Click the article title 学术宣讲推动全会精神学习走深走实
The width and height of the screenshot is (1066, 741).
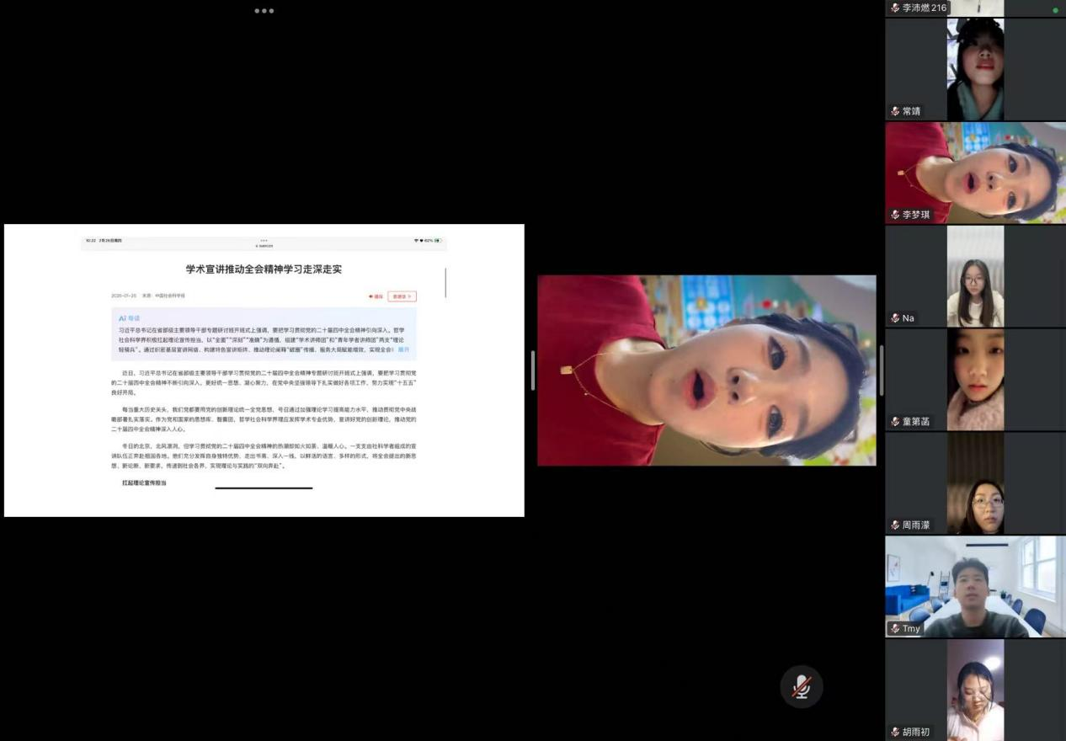[x=264, y=269]
